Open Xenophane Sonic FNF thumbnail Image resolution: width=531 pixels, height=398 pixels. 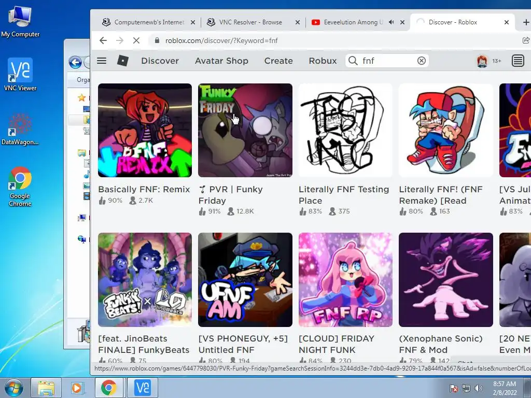click(445, 279)
